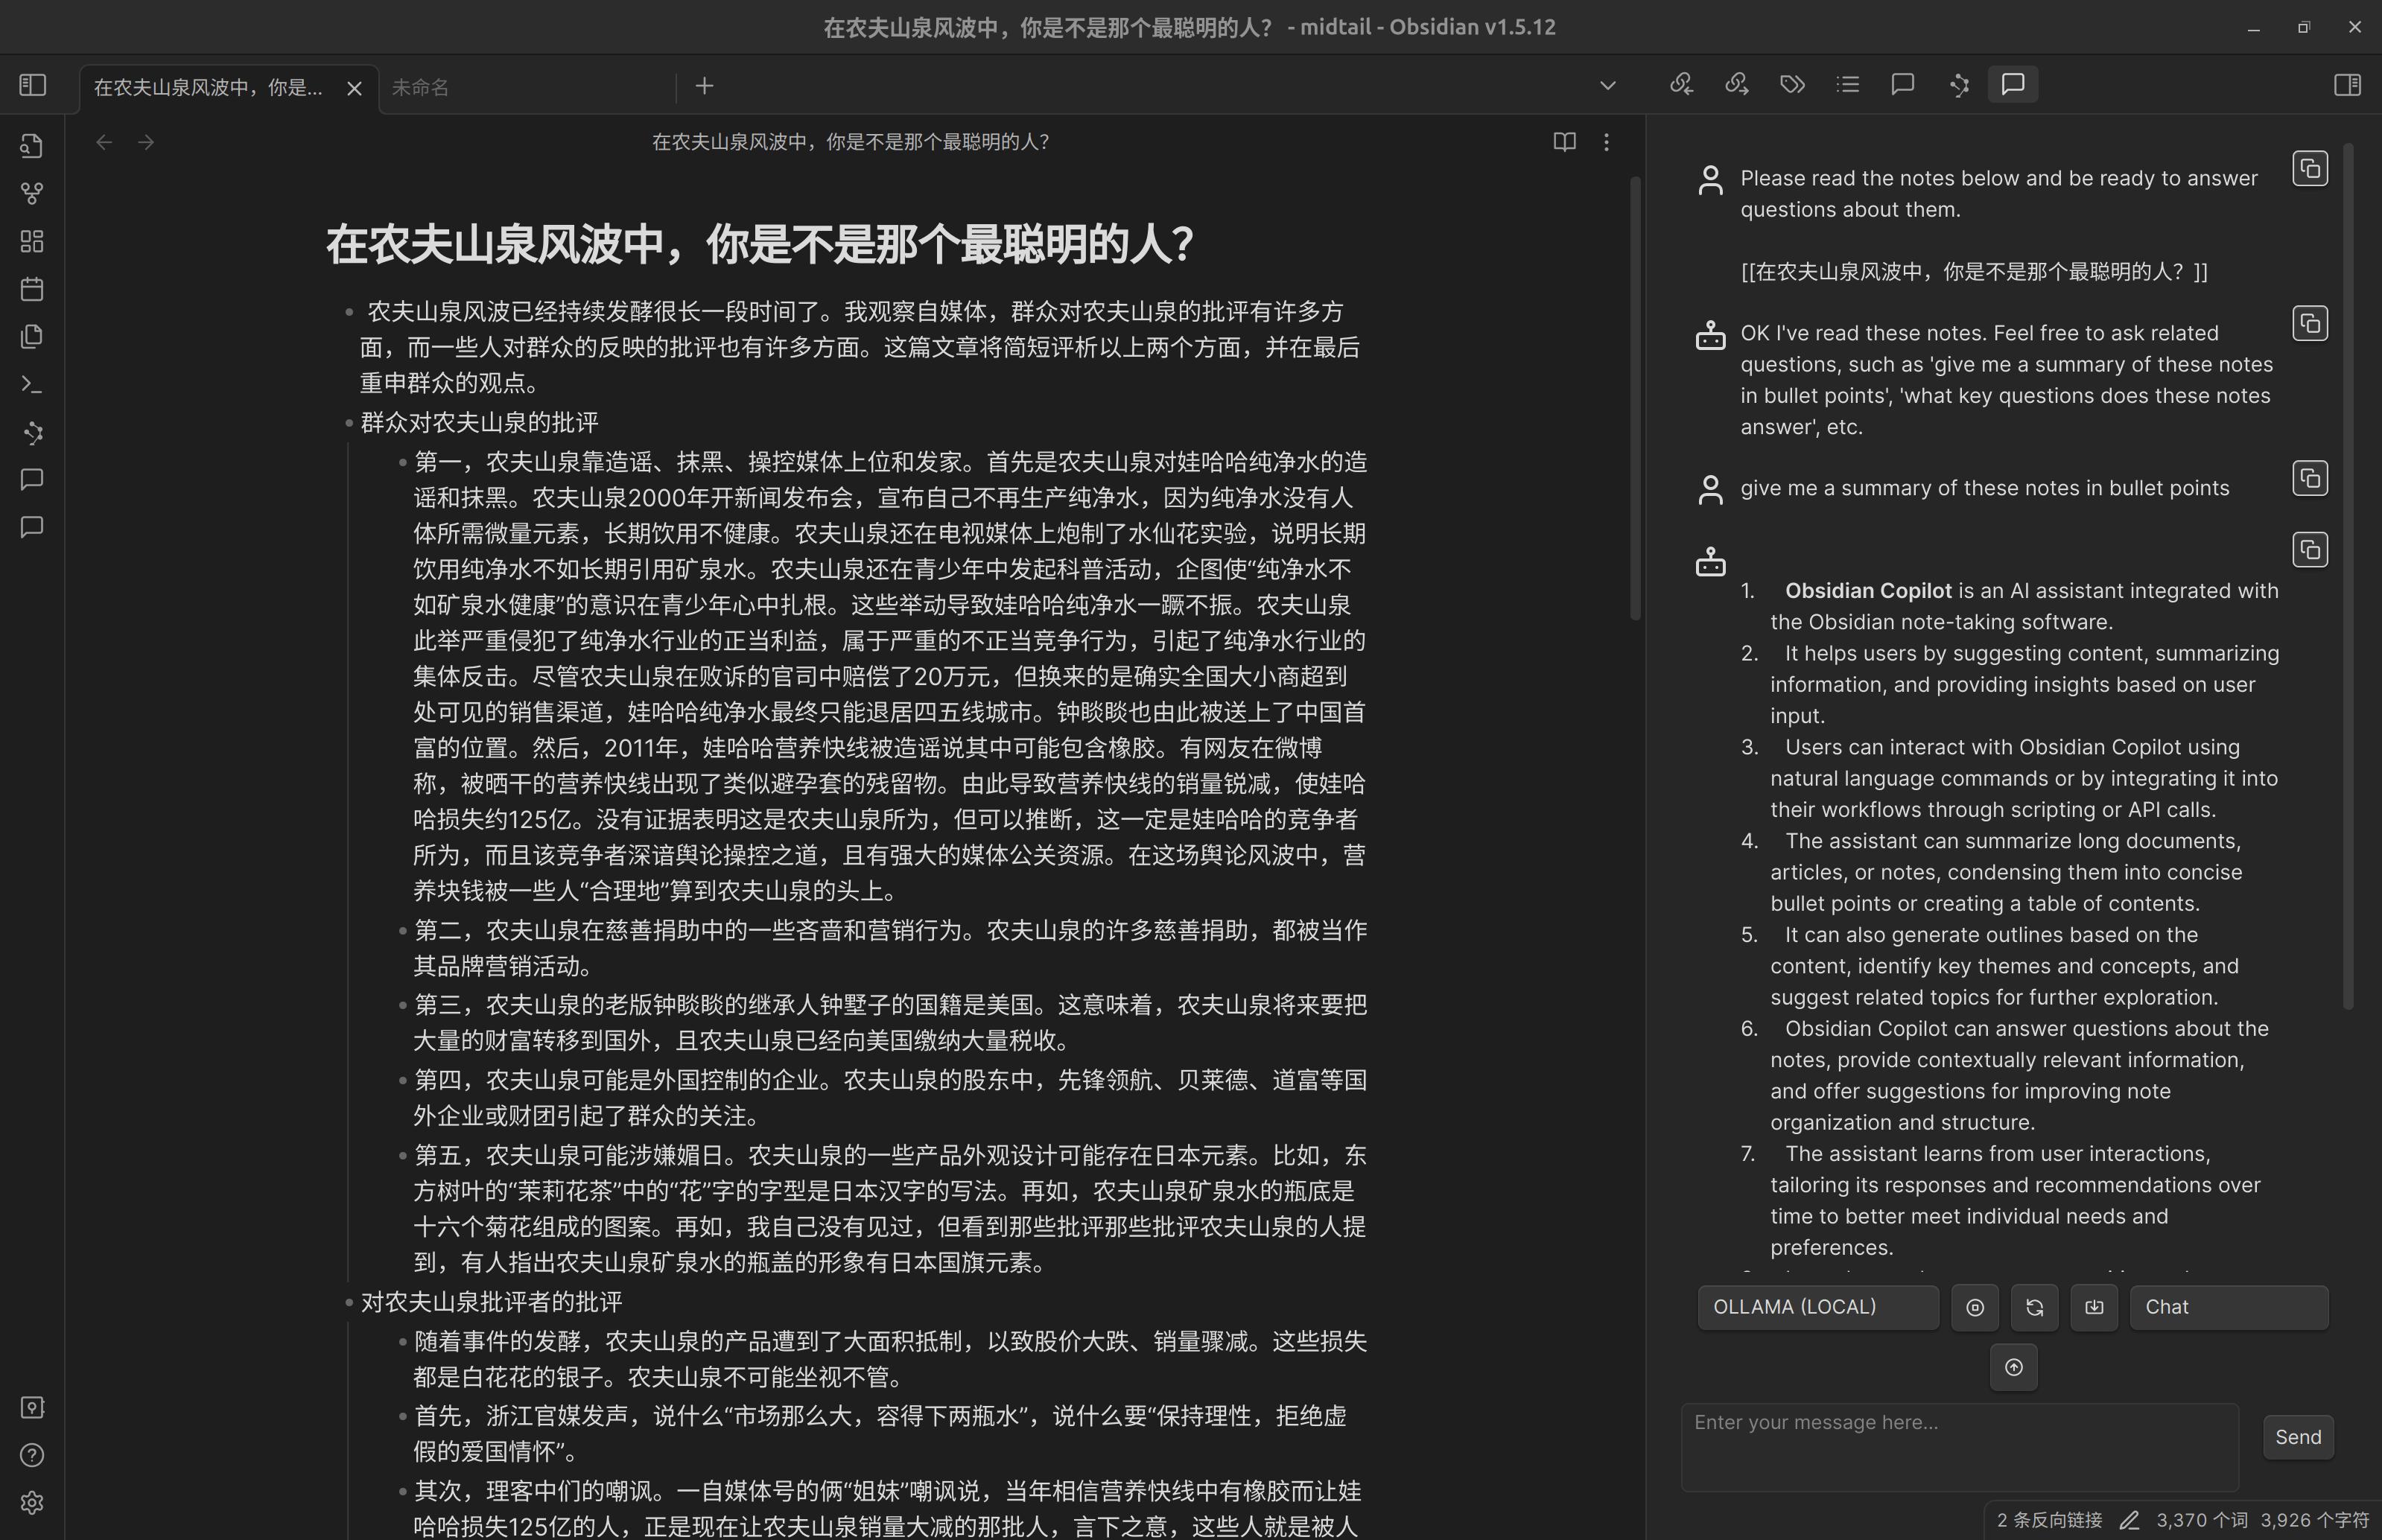2382x1540 pixels.
Task: Click the 群众对农夫山泉的批评 bullet line
Action: tap(479, 423)
